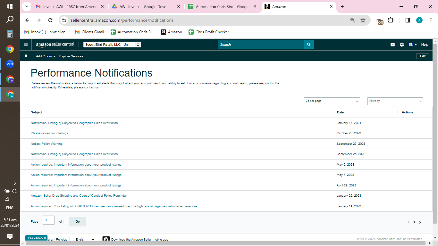
Task: Open the Chrome extensions puzzle icon
Action: [x=391, y=20]
